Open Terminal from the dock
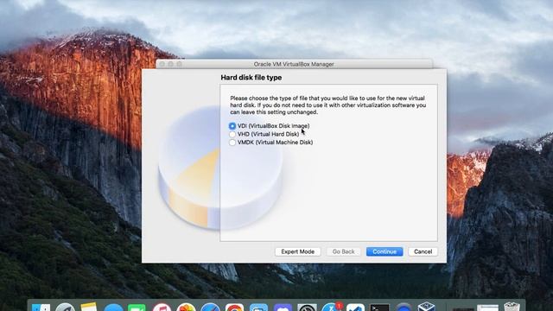This screenshot has width=553, height=311. click(379, 308)
